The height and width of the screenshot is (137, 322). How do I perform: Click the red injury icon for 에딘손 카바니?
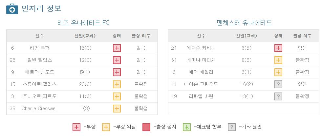(x=278, y=48)
